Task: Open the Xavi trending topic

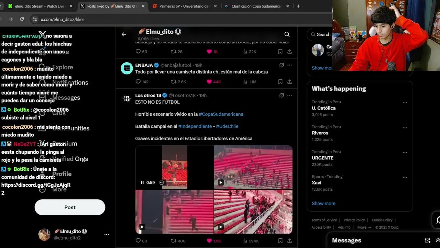Action: point(317,183)
